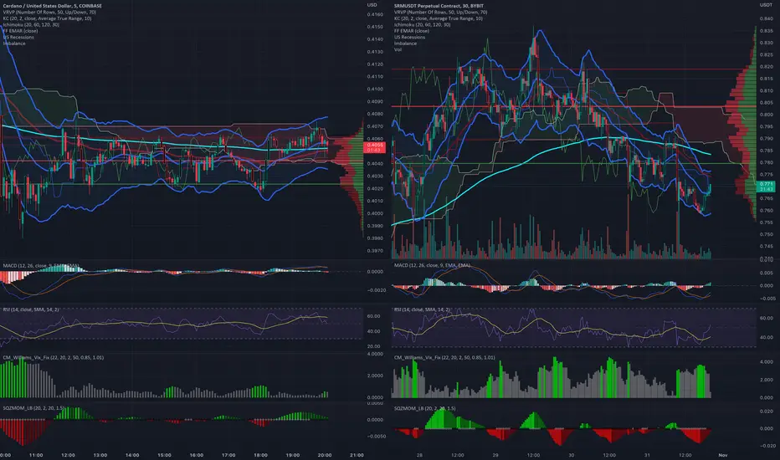
Task: Select US Recessions legend on Cardano chart
Action: point(18,38)
